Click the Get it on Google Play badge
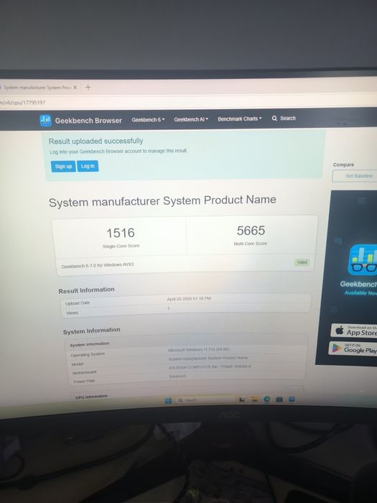The width and height of the screenshot is (377, 503). (x=353, y=348)
